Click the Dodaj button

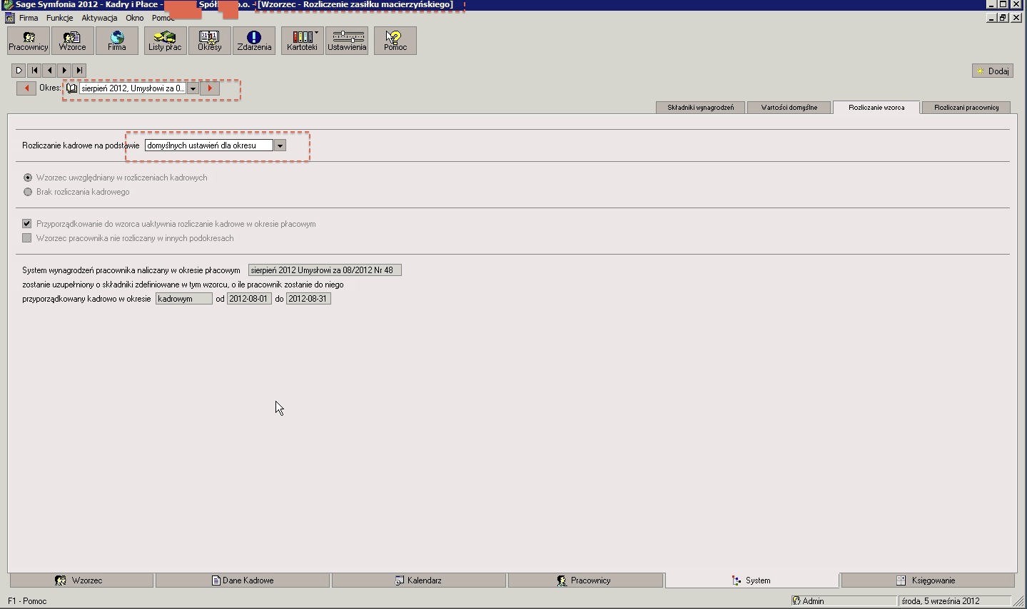point(992,71)
